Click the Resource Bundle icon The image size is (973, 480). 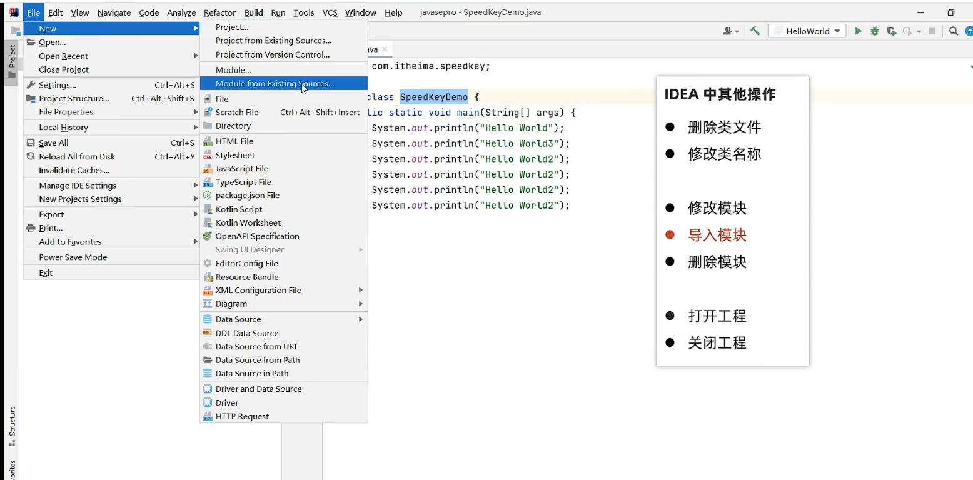coord(207,277)
